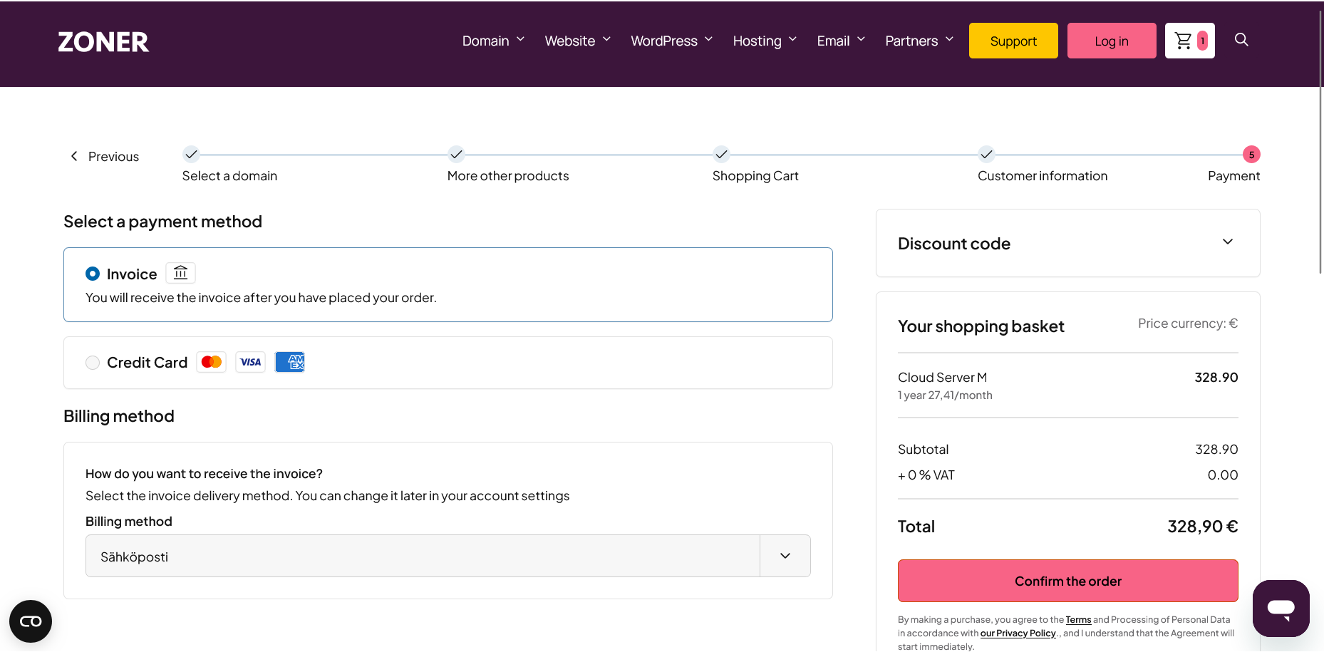The height and width of the screenshot is (652, 1324).
Task: Click the Subtotal label
Action: tap(923, 450)
